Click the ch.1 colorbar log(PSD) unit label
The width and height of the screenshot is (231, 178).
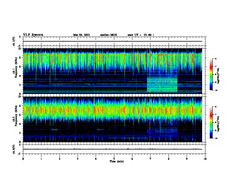tap(218, 76)
